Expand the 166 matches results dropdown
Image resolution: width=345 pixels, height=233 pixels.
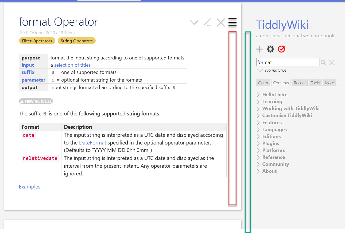click(x=260, y=71)
